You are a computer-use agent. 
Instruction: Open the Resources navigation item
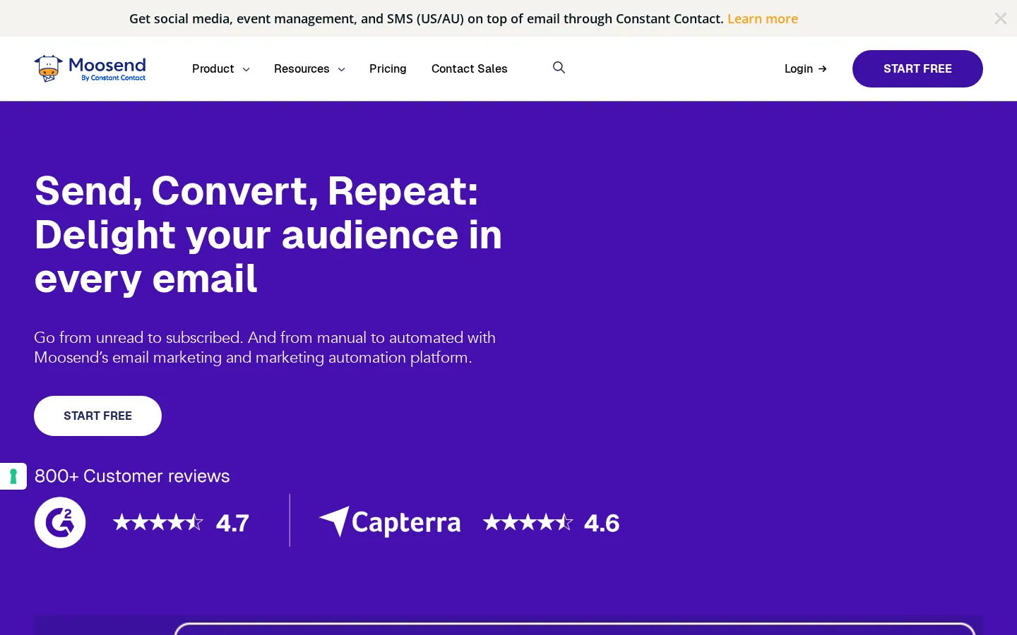tap(302, 68)
